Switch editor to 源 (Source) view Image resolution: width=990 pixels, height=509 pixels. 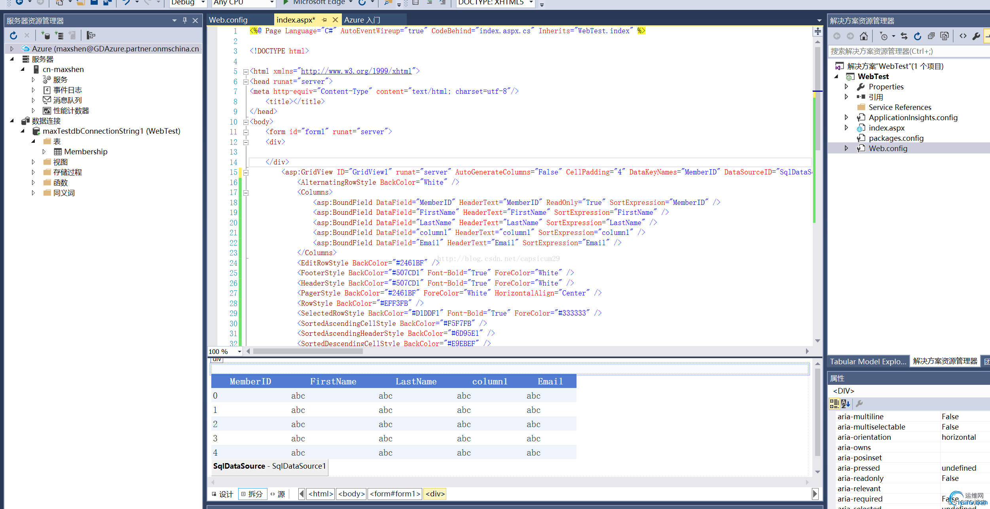tap(278, 494)
